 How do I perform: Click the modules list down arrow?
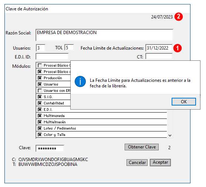coord(170,136)
